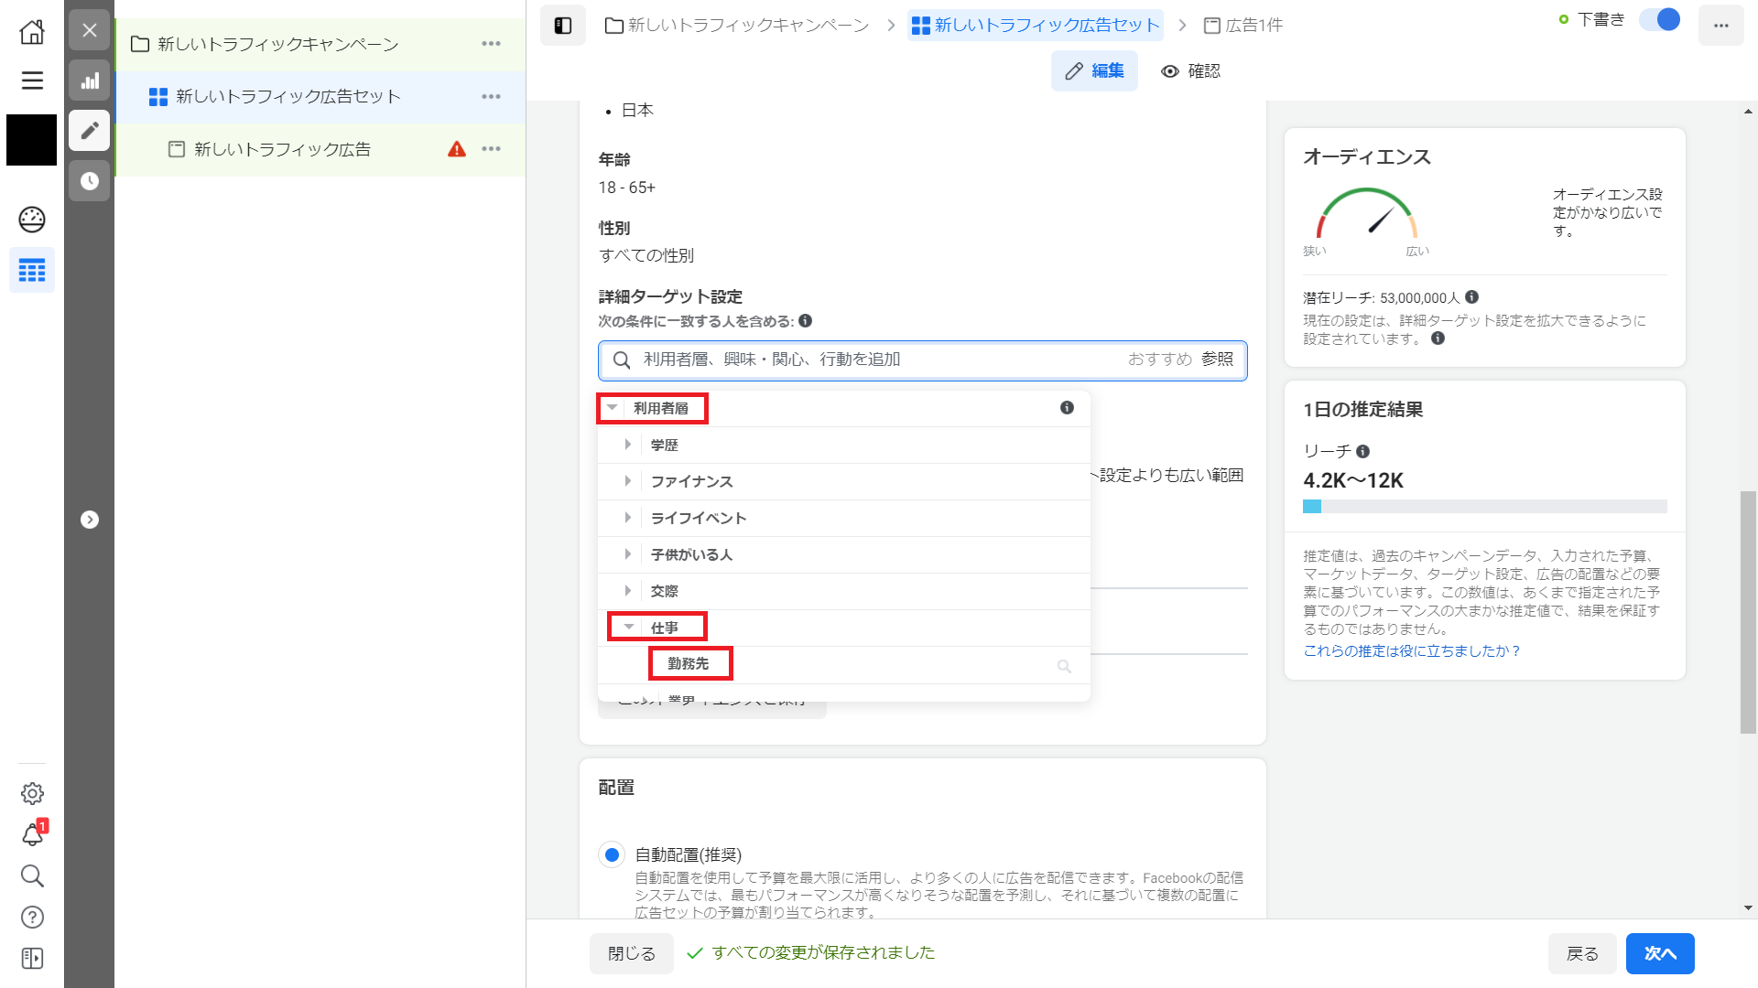Collapse the 利用者層 category
The width and height of the screenshot is (1758, 988).
(x=612, y=408)
